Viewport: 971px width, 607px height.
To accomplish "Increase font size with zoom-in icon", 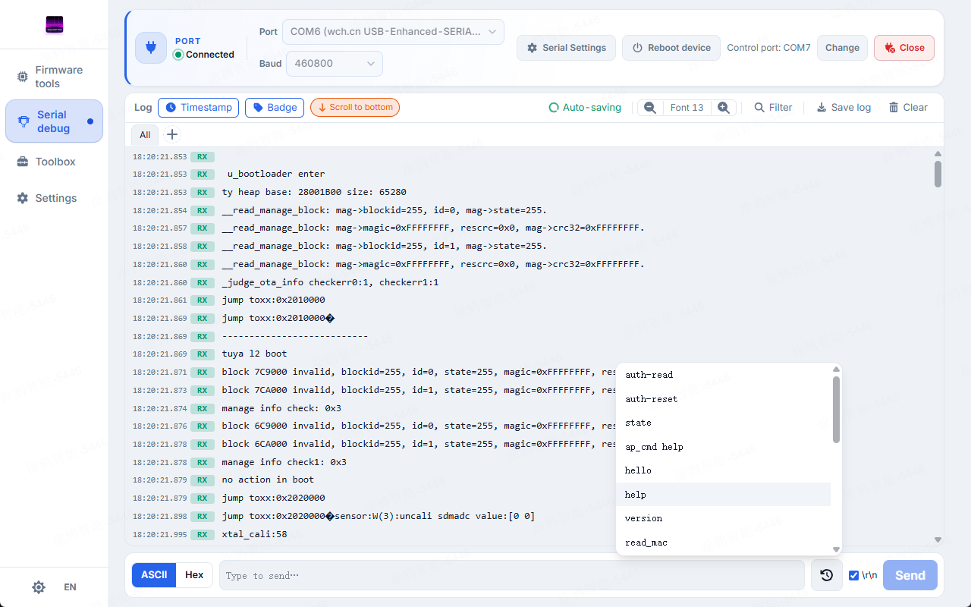I will 724,108.
